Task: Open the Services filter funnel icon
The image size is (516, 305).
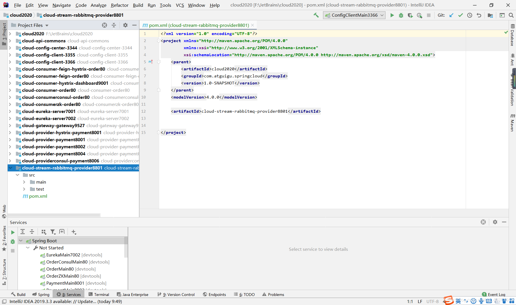Action: coord(53,232)
